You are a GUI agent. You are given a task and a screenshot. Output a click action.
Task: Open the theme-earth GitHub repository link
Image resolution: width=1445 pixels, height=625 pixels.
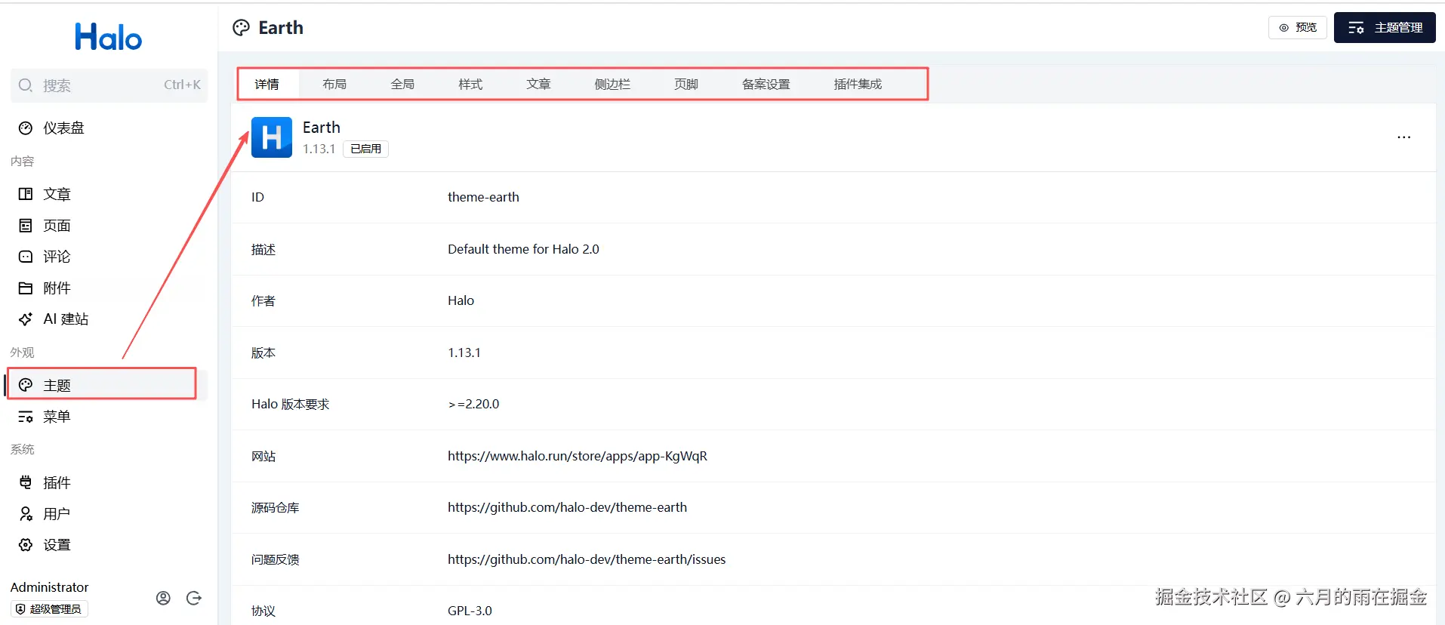[567, 507]
